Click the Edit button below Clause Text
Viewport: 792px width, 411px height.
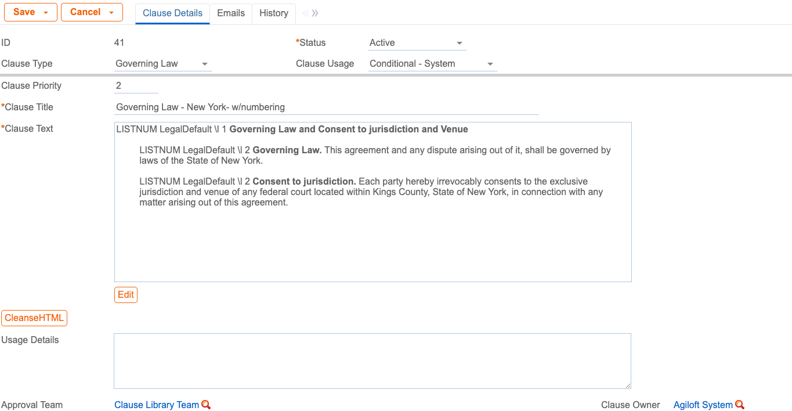[x=126, y=295]
